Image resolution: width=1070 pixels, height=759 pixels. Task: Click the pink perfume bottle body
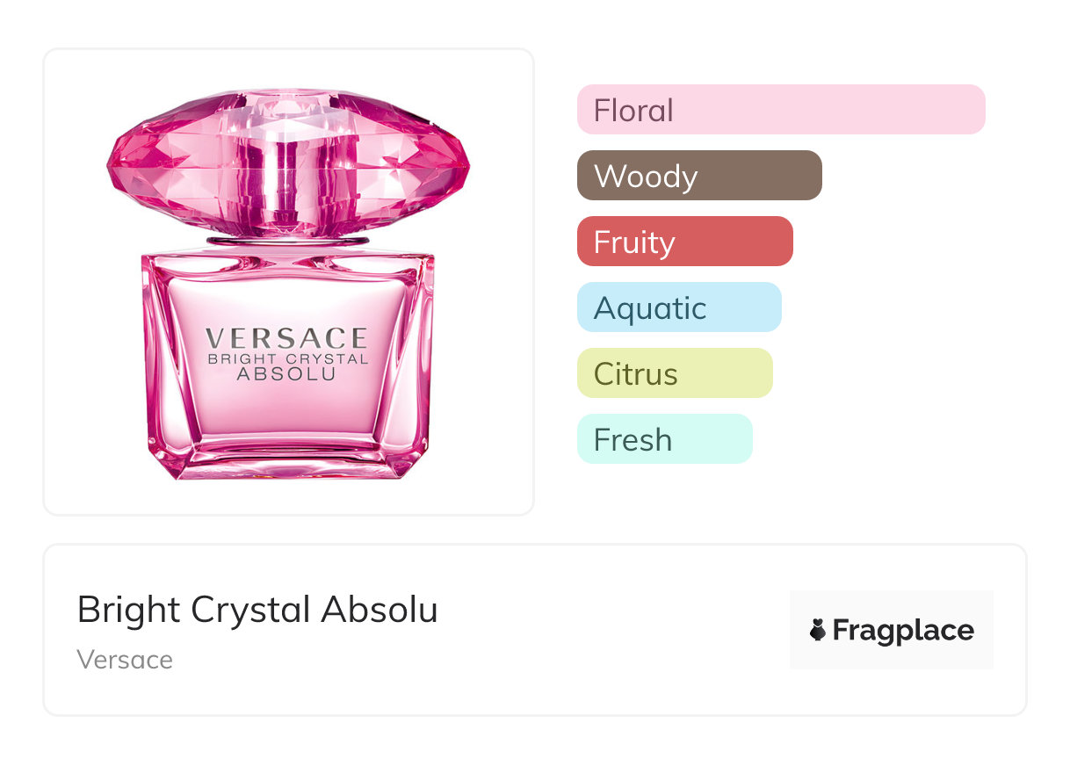click(x=287, y=404)
